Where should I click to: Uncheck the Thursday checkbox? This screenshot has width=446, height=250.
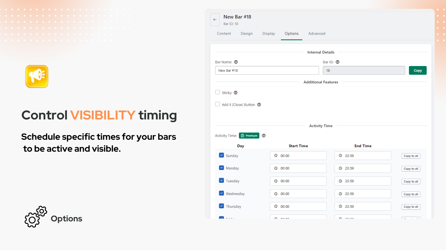(222, 206)
